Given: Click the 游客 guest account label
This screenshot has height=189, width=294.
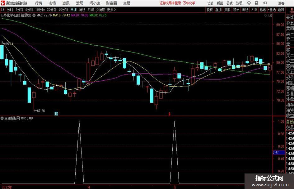Looking at the screenshot, I should click(x=281, y=3).
